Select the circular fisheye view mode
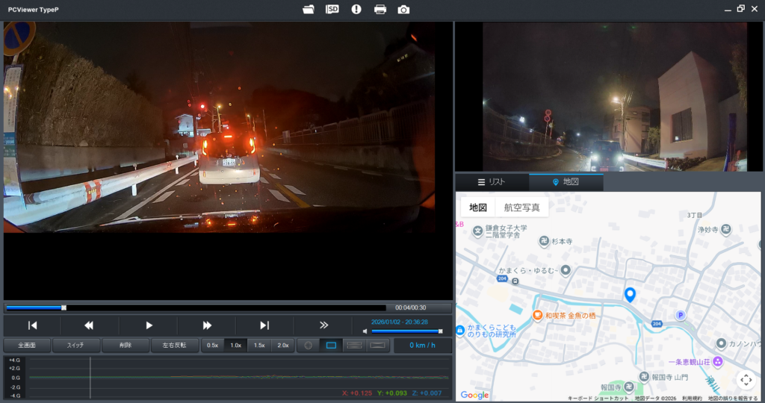Viewport: 765px width, 403px height. click(x=307, y=346)
